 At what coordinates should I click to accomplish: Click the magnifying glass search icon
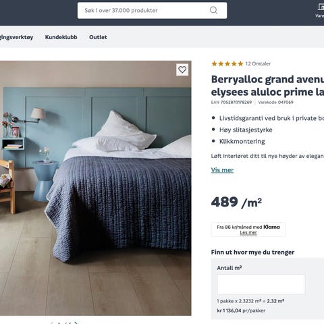[213, 10]
